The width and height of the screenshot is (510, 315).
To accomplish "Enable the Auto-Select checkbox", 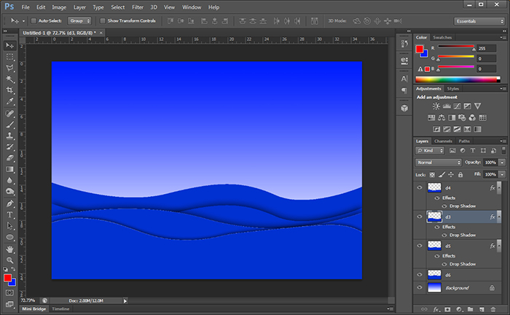I will click(x=34, y=21).
